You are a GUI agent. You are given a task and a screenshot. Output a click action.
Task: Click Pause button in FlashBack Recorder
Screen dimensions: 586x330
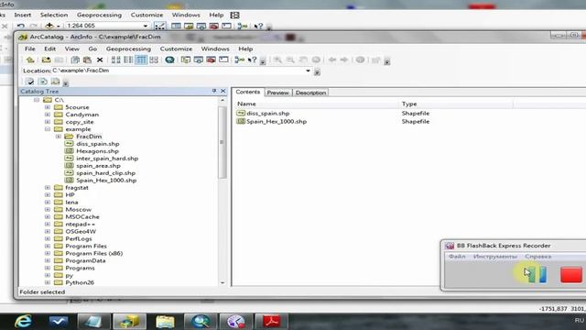pyautogui.click(x=537, y=275)
